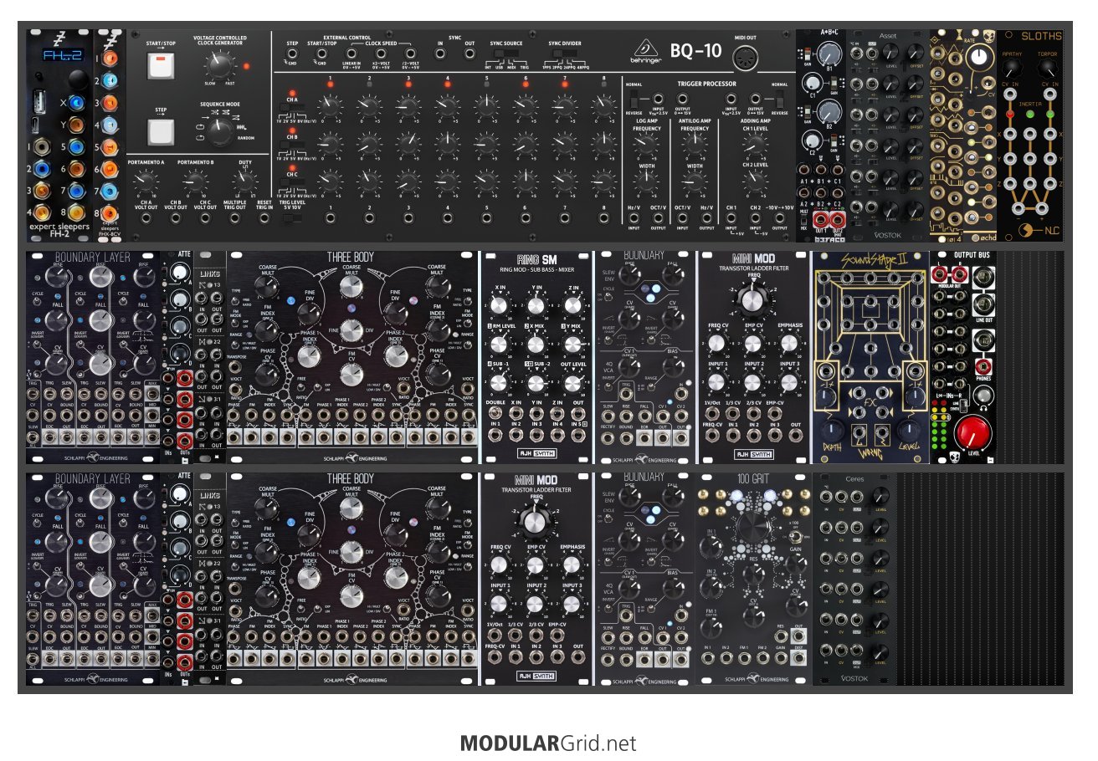Toggle the TRIG LEVEL 5V/10V switch
1098x761 pixels.
[x=290, y=219]
